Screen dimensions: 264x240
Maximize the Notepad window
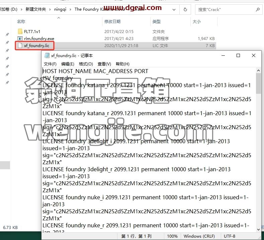238,55
